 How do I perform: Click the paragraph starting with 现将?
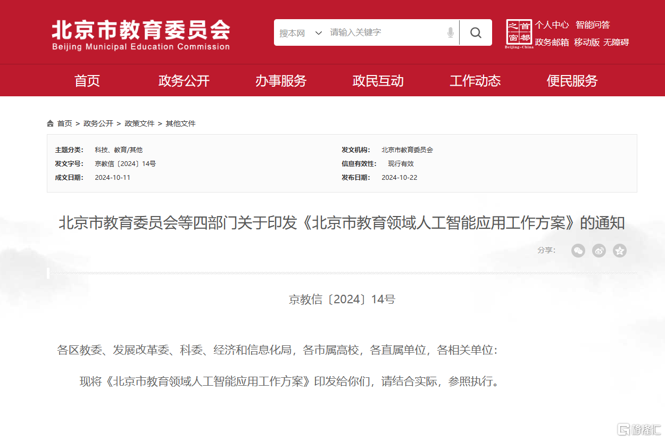tap(290, 382)
